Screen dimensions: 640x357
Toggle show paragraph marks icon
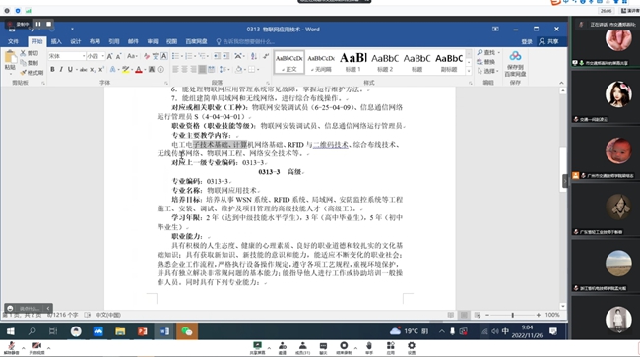tap(266, 56)
